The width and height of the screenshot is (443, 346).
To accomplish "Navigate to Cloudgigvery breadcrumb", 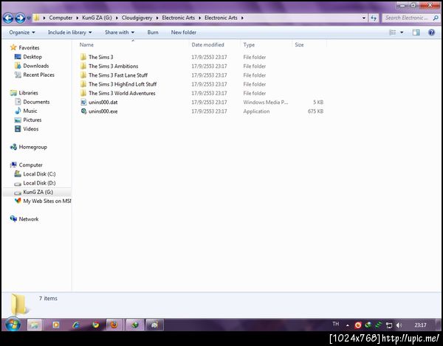I will [x=137, y=18].
